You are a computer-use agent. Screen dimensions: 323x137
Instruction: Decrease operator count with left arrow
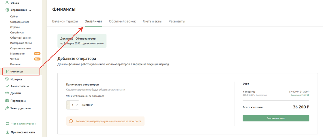[x=68, y=105]
